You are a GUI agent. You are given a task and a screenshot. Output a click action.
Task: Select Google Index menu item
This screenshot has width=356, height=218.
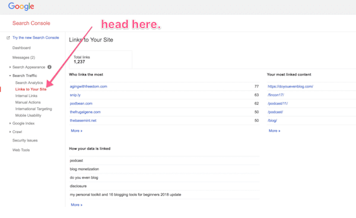click(x=23, y=123)
